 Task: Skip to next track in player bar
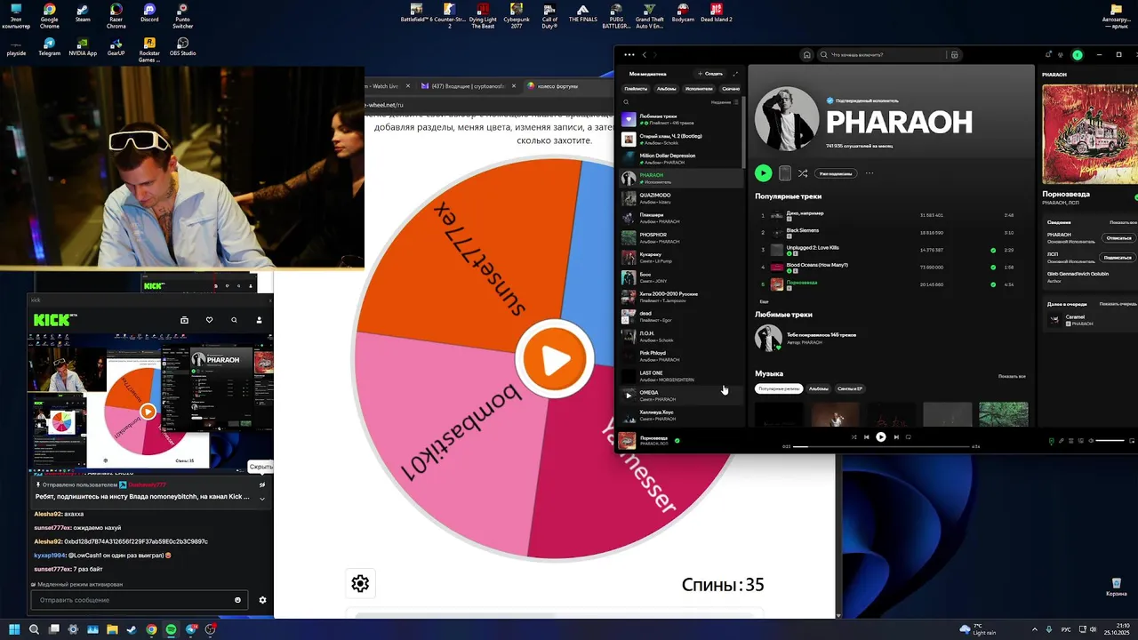point(896,437)
